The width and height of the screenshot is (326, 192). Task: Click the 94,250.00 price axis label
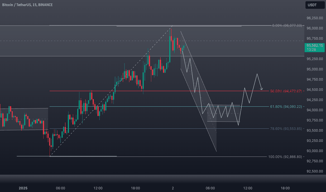coord(314,100)
